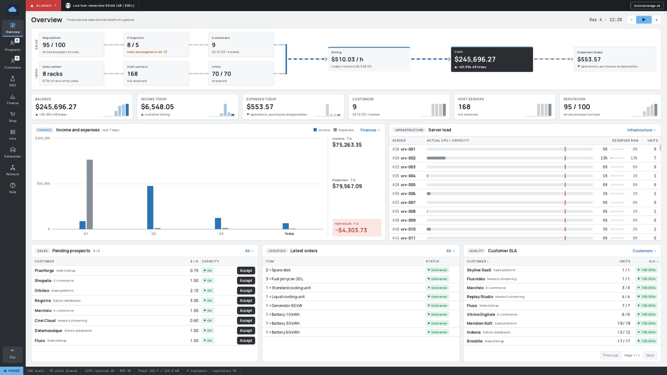Click the generator alarm icon in top bar
This screenshot has width=667, height=375.
[68, 5]
